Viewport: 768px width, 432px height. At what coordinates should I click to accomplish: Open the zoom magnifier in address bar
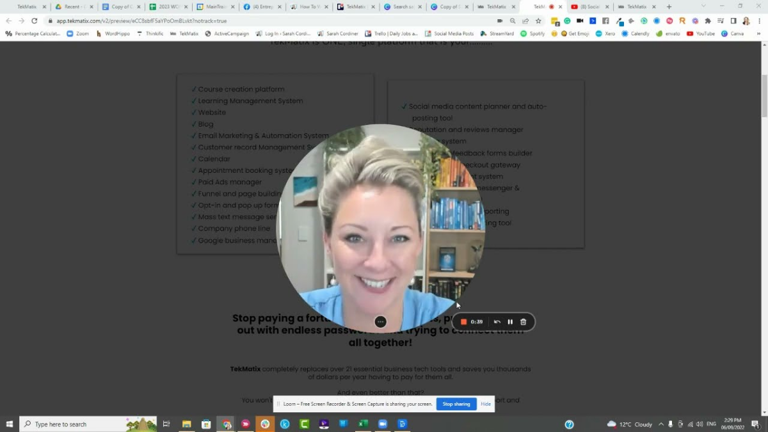[513, 20]
